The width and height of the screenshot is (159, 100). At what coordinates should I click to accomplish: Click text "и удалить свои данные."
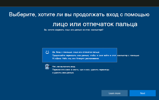click(63, 73)
